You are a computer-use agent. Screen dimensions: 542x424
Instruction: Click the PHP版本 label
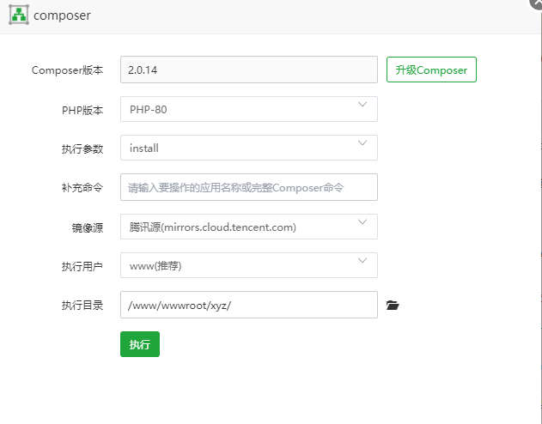click(x=82, y=110)
